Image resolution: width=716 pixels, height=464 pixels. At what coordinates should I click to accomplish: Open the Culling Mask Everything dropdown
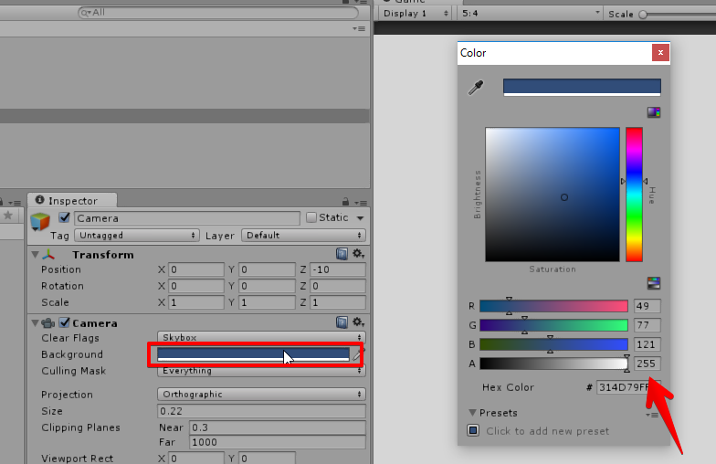(261, 371)
